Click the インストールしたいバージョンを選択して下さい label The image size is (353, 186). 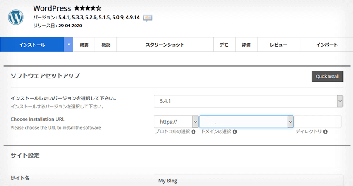coord(64,99)
